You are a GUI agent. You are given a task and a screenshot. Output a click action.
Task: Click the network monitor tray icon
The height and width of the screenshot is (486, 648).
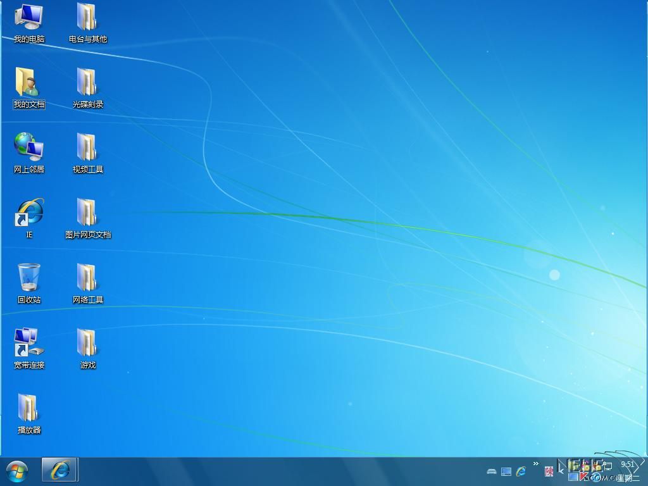coord(607,465)
